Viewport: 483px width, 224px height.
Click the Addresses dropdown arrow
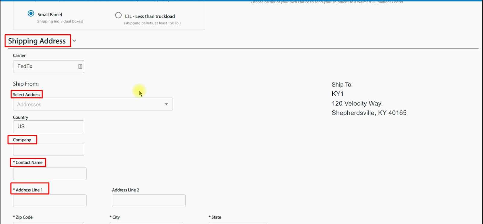(x=166, y=104)
